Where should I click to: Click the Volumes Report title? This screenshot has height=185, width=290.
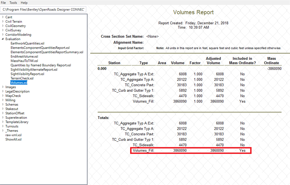[x=193, y=12]
